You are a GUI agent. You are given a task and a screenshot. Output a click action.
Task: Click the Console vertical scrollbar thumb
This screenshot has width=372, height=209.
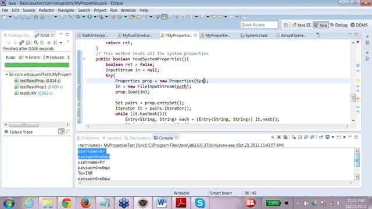356,161
